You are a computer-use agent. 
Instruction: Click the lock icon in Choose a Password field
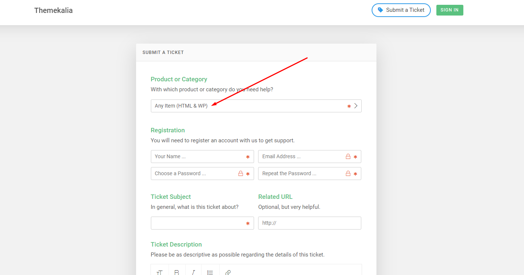241,173
